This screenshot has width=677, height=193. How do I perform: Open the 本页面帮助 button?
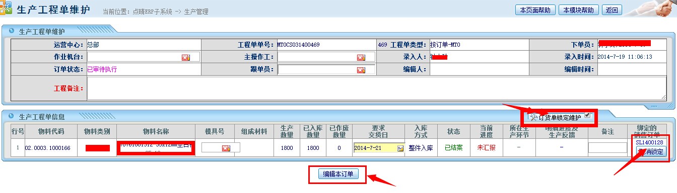point(535,10)
